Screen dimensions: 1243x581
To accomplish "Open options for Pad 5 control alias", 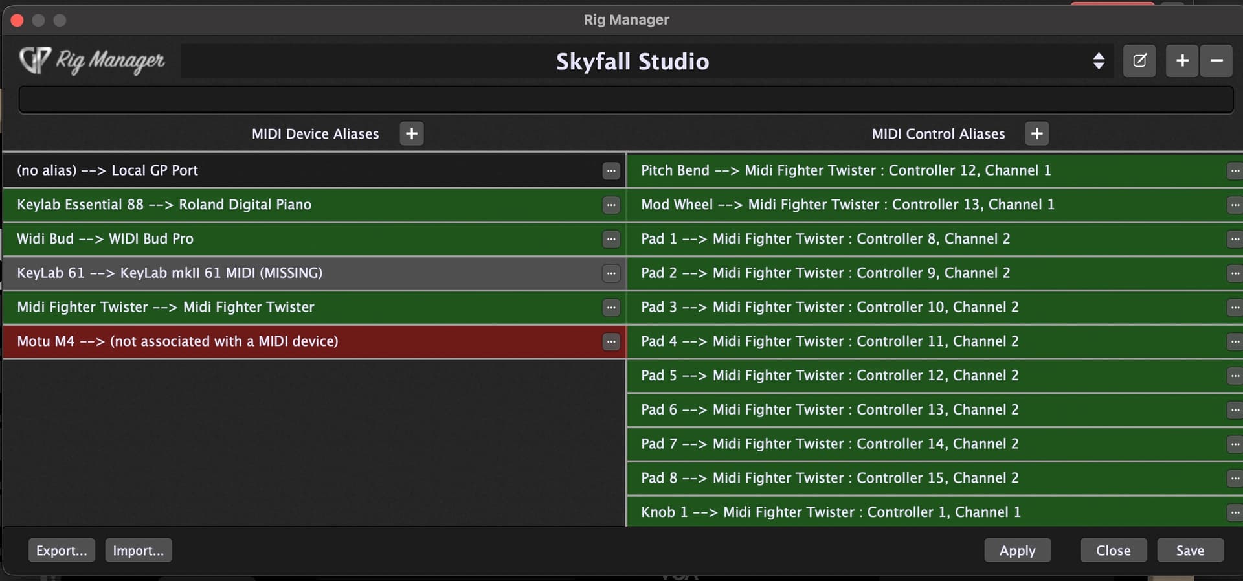I will [x=1235, y=376].
